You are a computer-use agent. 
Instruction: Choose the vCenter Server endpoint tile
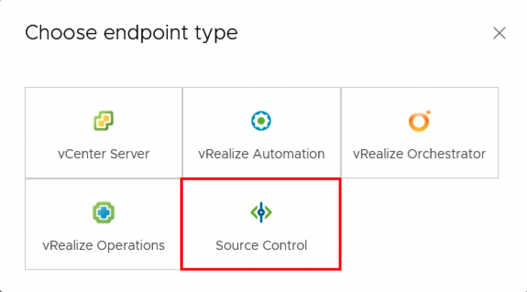tap(103, 133)
